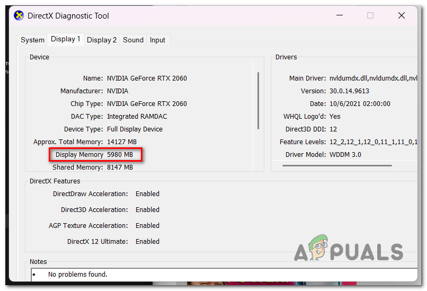Minimize the DirectX Diagnostic Tool window
The height and width of the screenshot is (291, 427).
pos(339,15)
